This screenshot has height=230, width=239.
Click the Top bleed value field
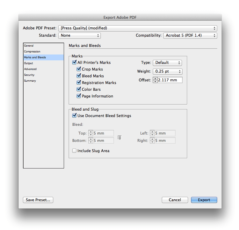[x=103, y=133]
